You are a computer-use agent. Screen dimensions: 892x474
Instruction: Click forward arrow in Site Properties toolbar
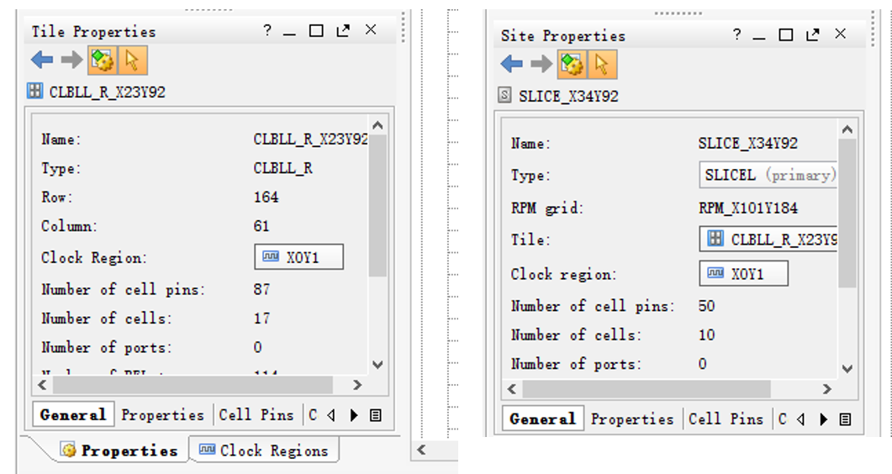tap(541, 64)
